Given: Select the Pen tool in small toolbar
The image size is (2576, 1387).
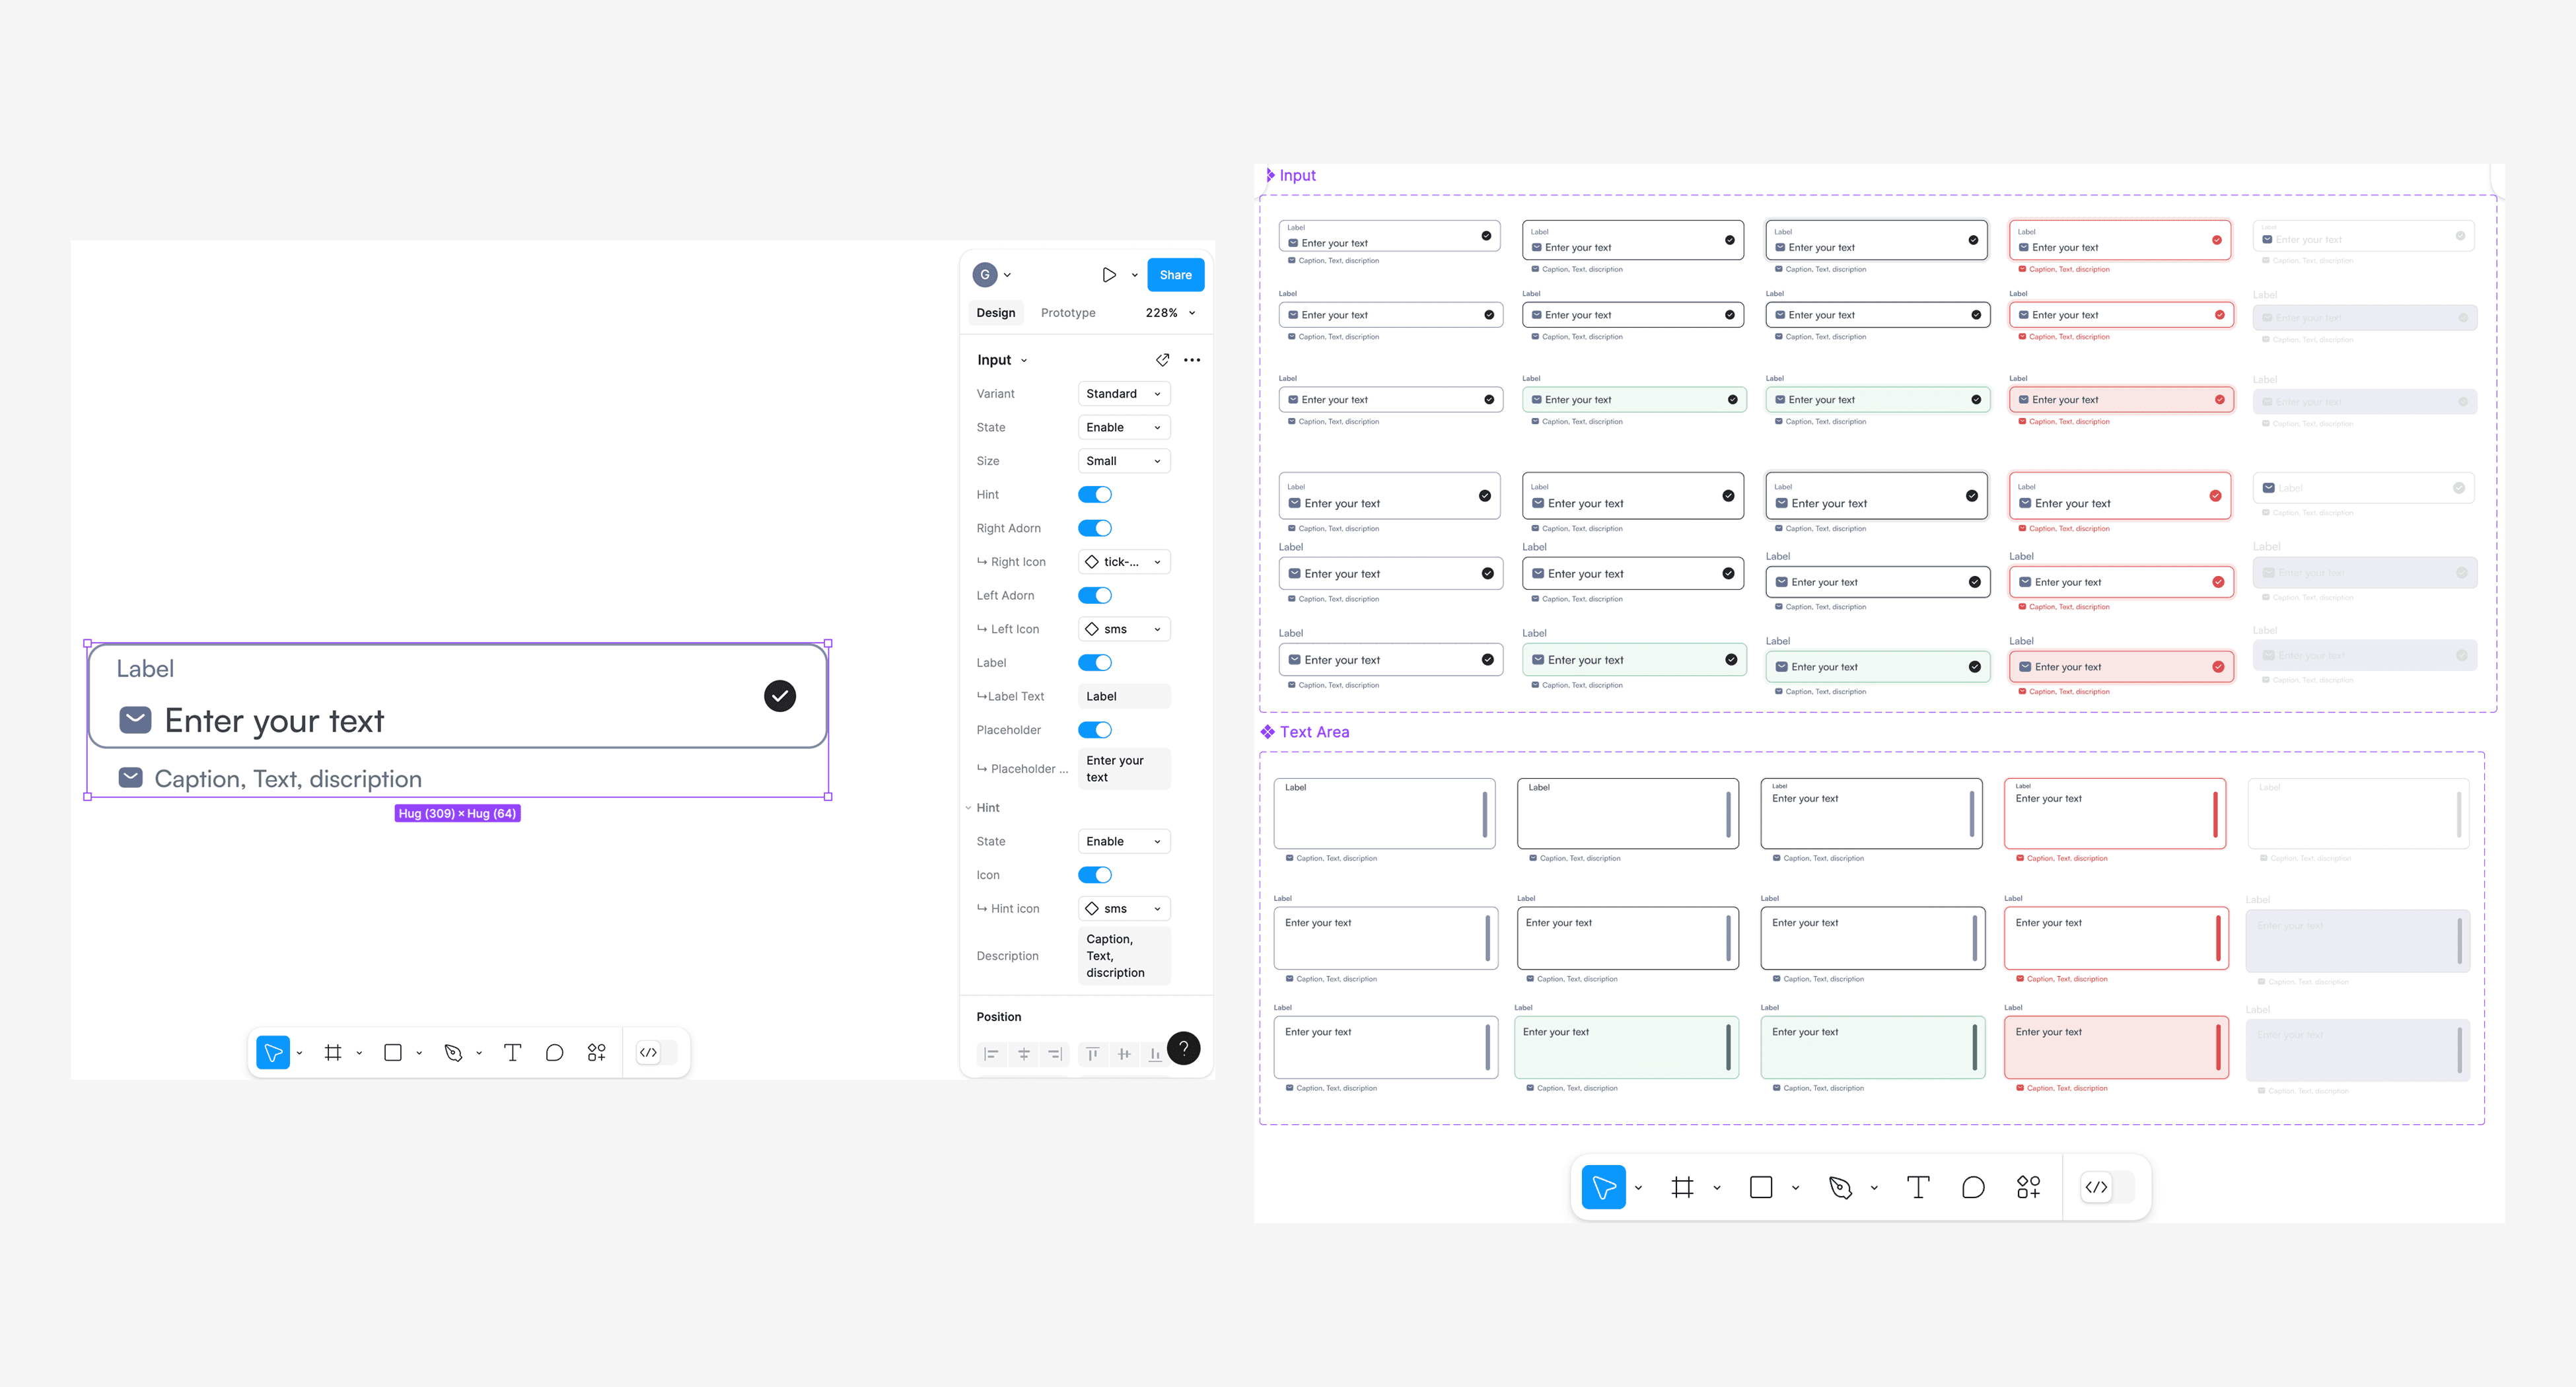Looking at the screenshot, I should coord(453,1052).
